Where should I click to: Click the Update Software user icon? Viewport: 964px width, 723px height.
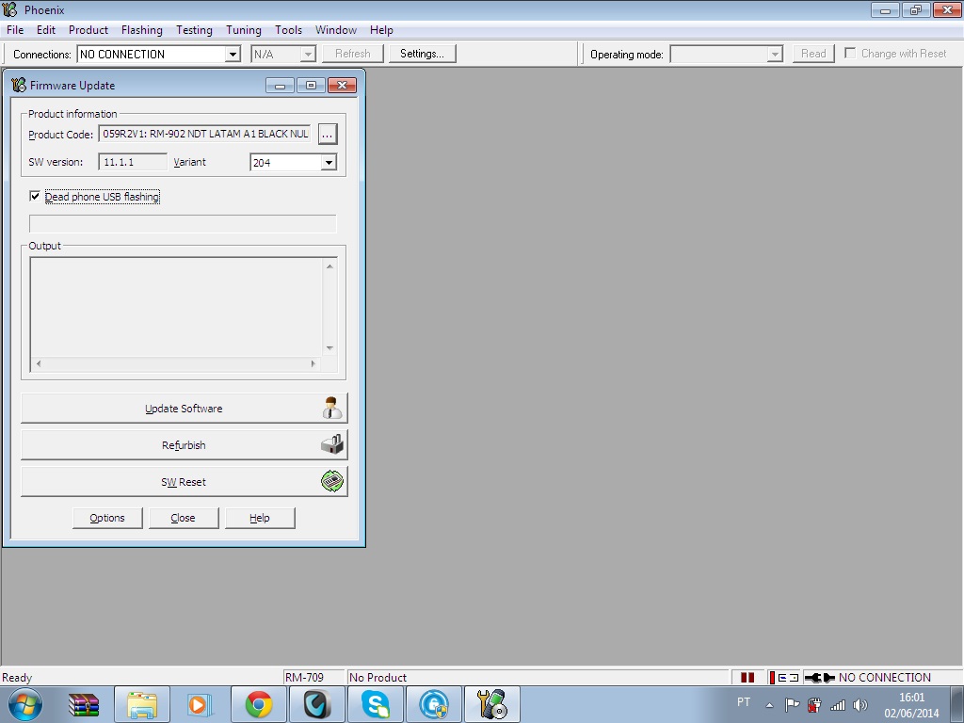332,409
